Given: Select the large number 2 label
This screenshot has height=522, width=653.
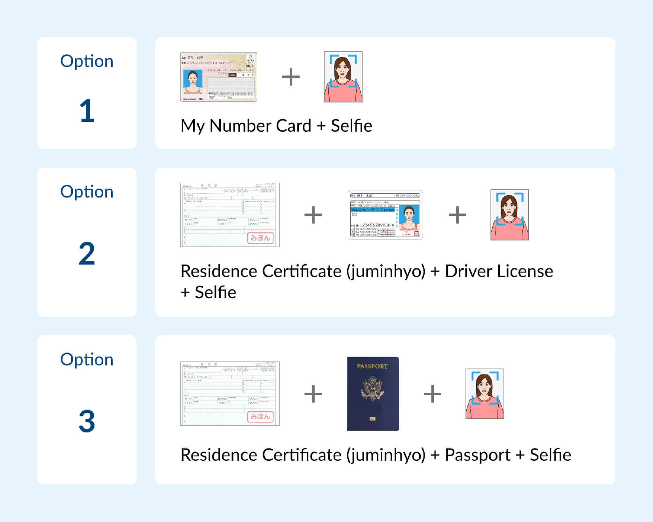Looking at the screenshot, I should click(x=87, y=254).
